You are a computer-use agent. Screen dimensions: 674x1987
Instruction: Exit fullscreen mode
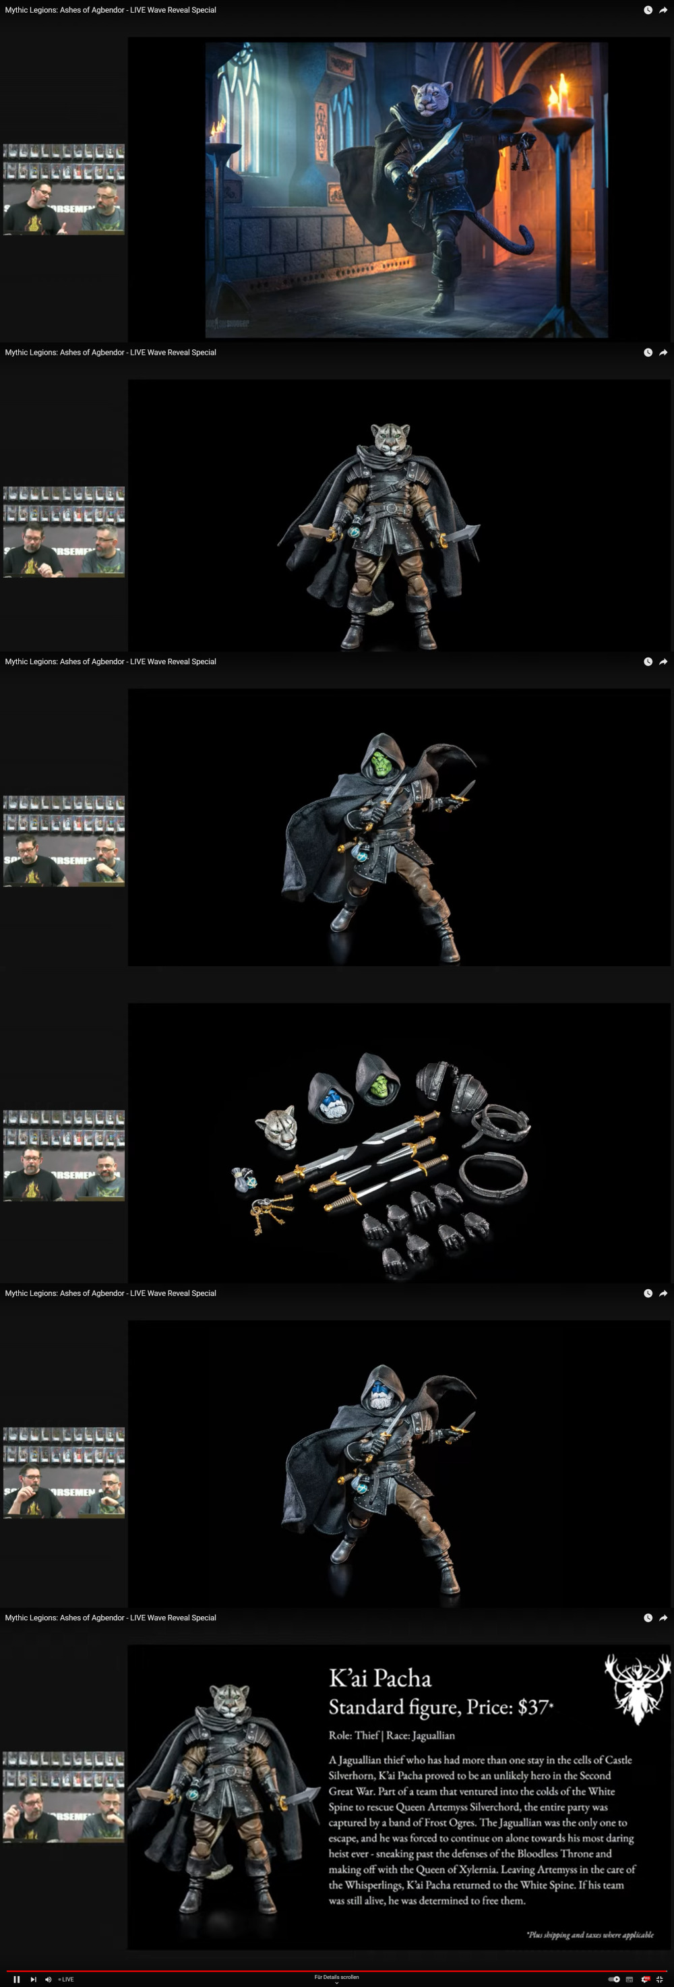(x=660, y=1980)
